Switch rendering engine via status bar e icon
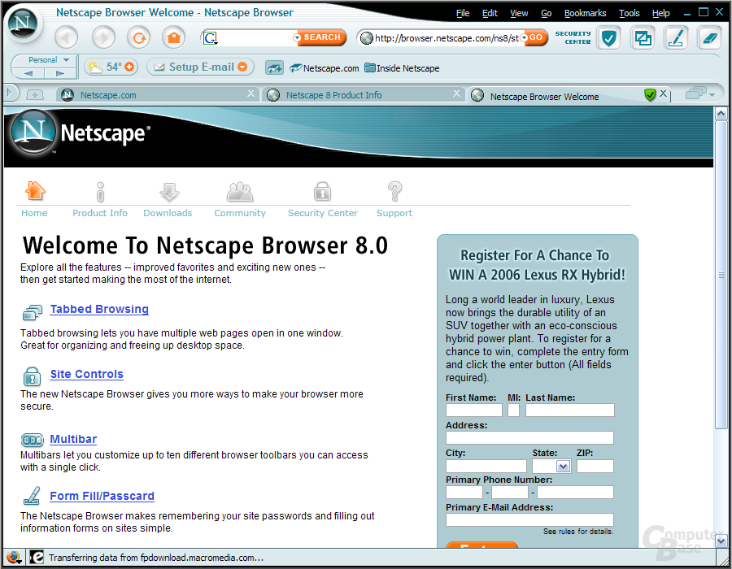Viewport: 732px width, 569px height. coord(36,557)
